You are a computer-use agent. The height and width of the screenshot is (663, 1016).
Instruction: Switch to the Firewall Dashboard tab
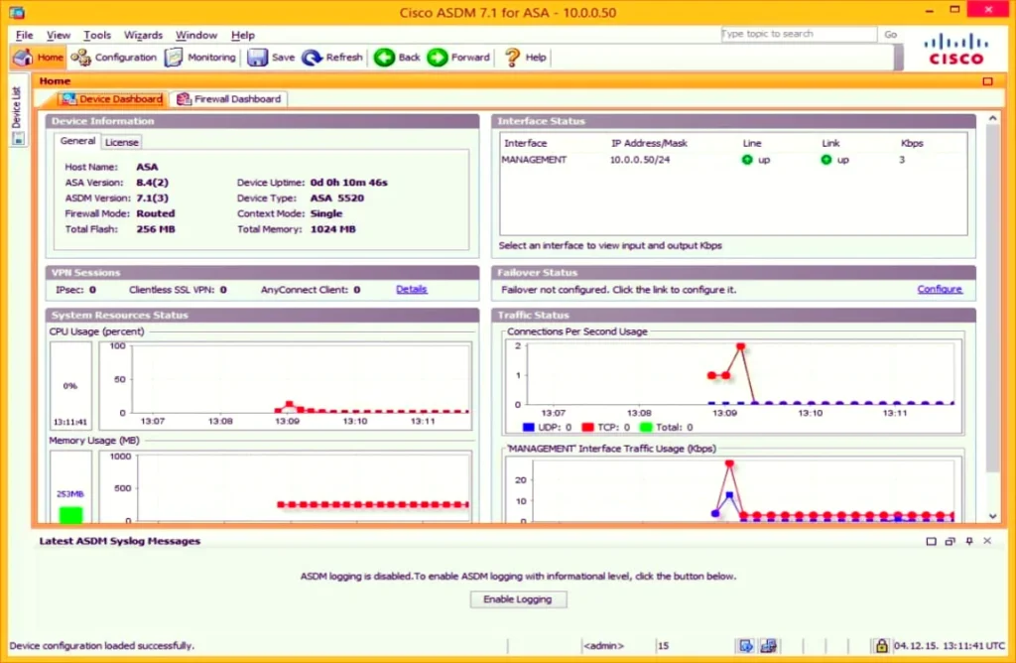point(229,98)
